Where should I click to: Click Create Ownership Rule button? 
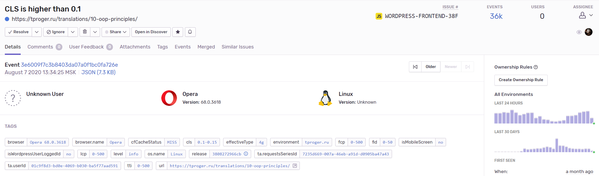pos(521,80)
